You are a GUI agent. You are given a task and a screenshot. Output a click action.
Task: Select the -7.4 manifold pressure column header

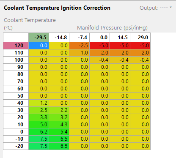pyautogui.click(x=80, y=38)
